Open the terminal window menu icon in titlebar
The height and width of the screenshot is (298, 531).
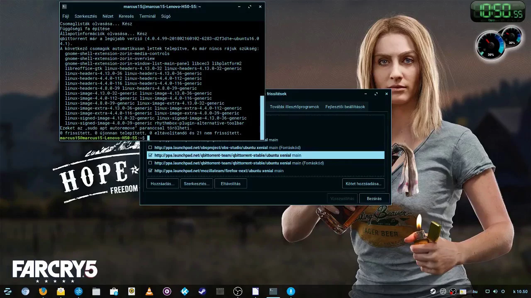coord(64,7)
